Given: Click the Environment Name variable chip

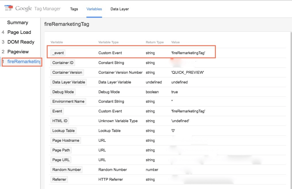Looking at the screenshot, I should click(68, 101).
